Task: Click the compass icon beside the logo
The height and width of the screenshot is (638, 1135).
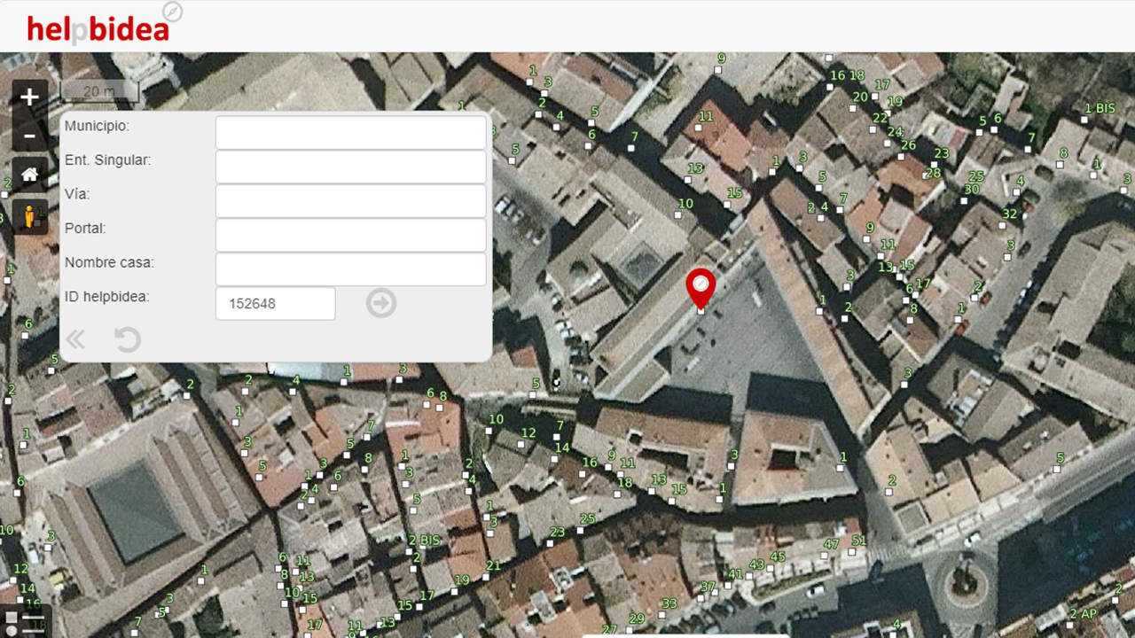Action: pyautogui.click(x=173, y=12)
